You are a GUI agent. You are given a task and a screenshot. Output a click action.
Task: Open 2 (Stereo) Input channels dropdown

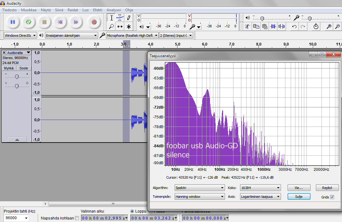click(x=176, y=35)
